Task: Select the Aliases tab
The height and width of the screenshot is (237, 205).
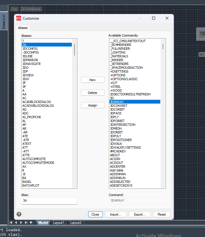Action: (23, 28)
